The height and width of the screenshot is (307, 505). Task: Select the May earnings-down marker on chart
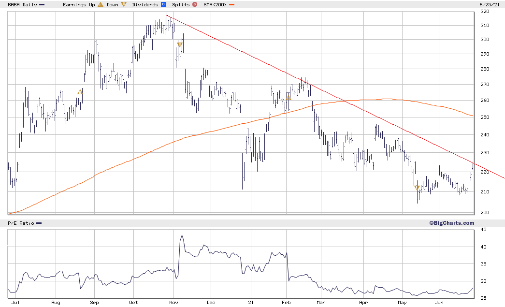[x=417, y=187]
